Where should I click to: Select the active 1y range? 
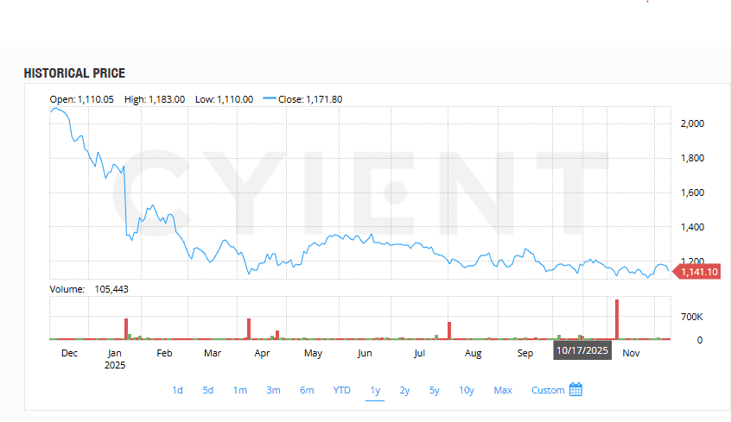point(375,390)
